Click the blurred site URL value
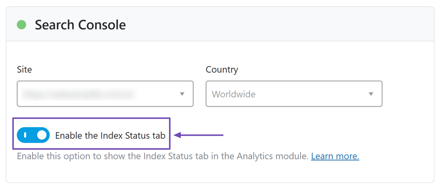This screenshot has width=440, height=189. click(79, 94)
